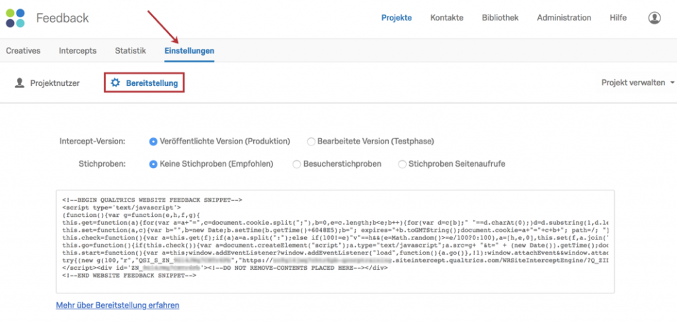Image resolution: width=677 pixels, height=322 pixels.
Task: Click the Projektnutzer person icon
Action: click(19, 83)
